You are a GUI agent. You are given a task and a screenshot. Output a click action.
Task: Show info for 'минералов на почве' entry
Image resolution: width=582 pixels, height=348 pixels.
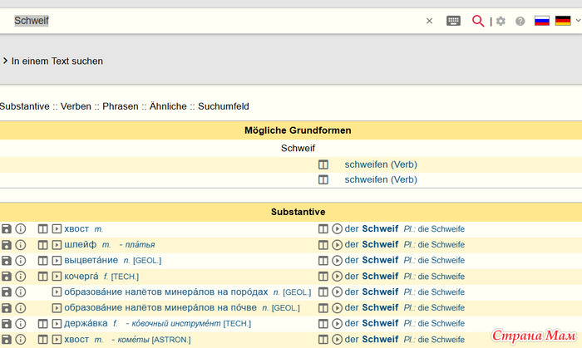pyautogui.click(x=21, y=307)
